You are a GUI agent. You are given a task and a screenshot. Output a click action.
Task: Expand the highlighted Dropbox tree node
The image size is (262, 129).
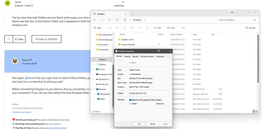tap(93, 59)
